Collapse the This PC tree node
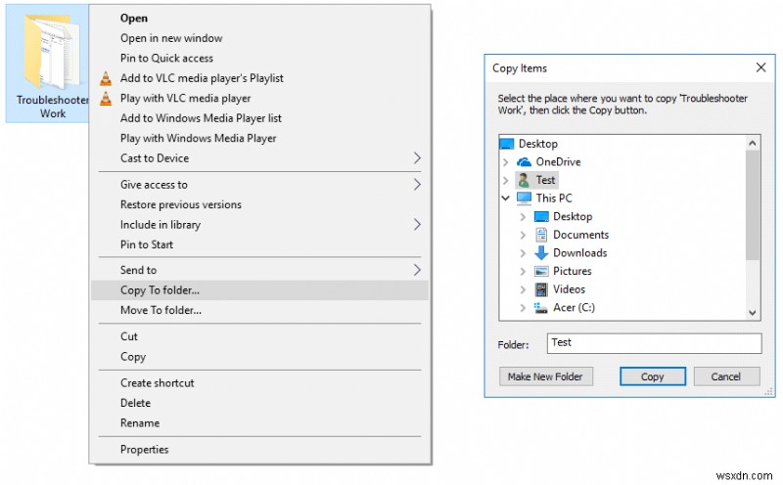Screen dimensions: 783x485 pos(505,198)
